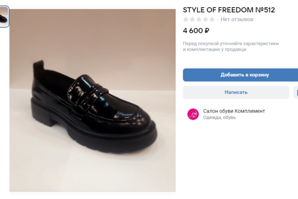Click the second rating star
Viewport: 298px width, 199px height.
[193, 19]
